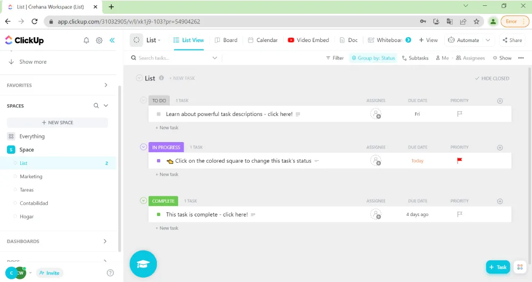Toggle Subtasks display
Screen dimensions: 532x282
415,58
